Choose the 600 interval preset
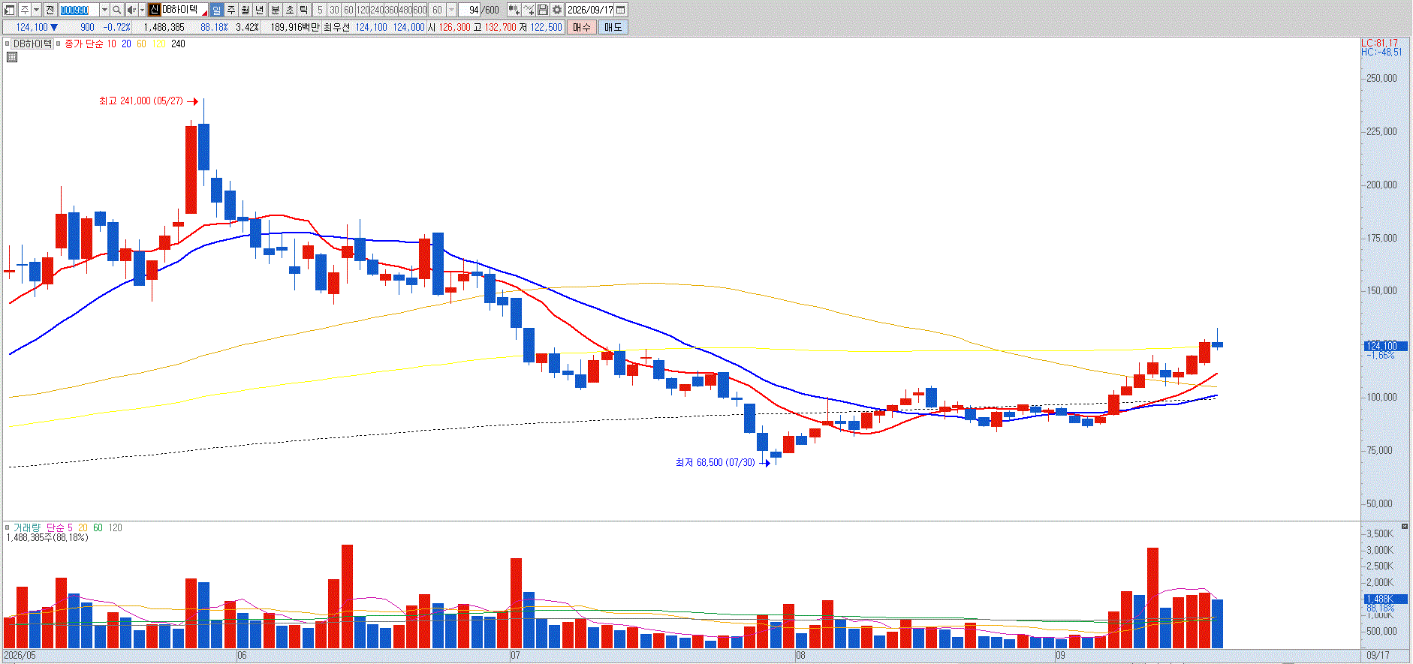This screenshot has width=1413, height=664. click(x=420, y=10)
